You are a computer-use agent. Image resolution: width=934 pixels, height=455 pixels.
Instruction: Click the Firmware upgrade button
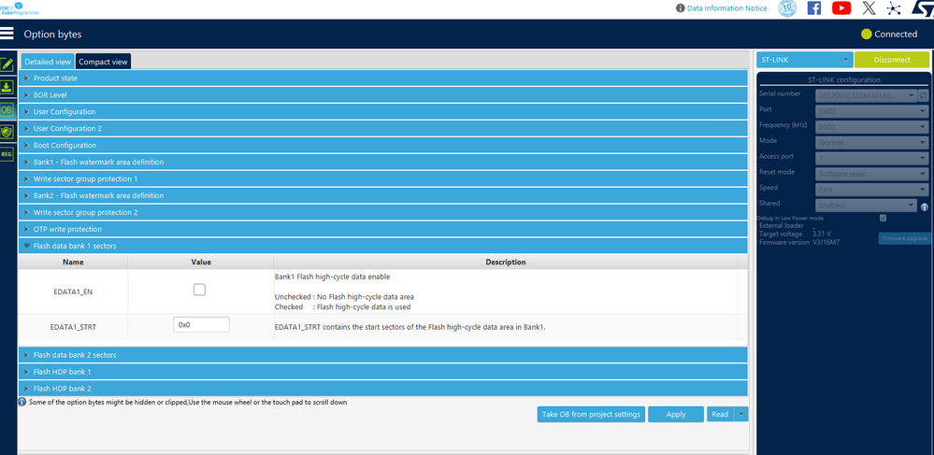904,238
